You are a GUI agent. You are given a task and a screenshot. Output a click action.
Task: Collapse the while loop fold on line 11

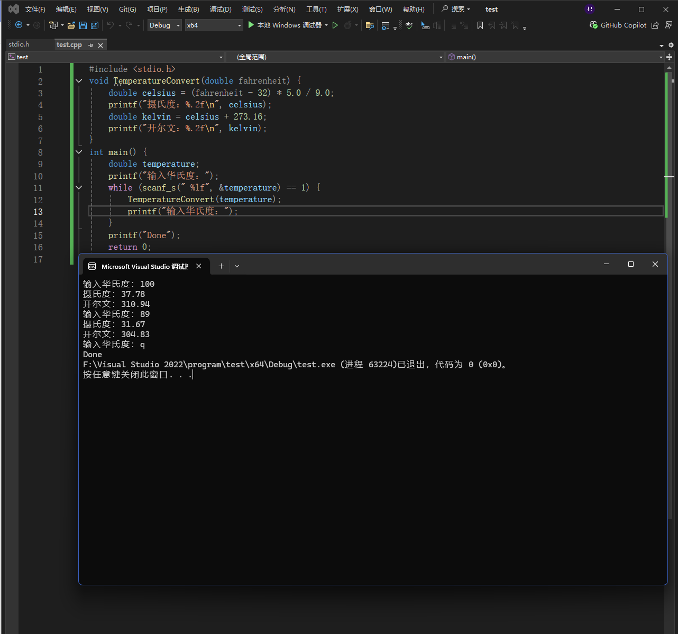click(x=79, y=187)
